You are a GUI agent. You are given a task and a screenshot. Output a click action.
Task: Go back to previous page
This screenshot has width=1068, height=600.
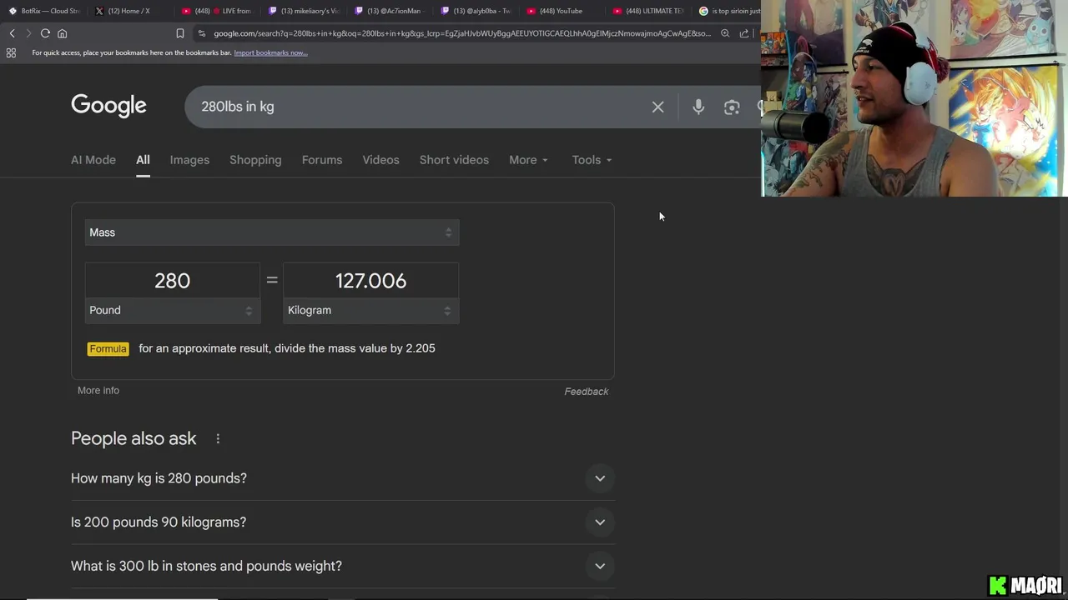pyautogui.click(x=12, y=33)
